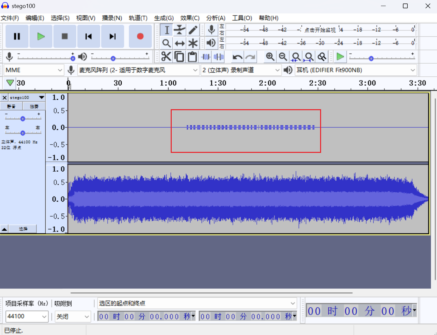Adjust the play-at-speed slider
The width and height of the screenshot is (437, 335).
coord(371,58)
